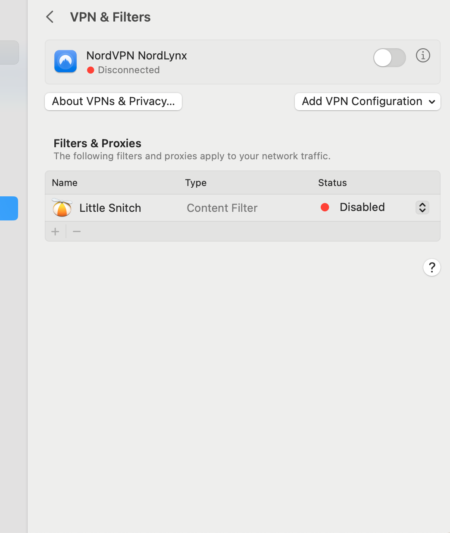Add a filter with the plus button
The width and height of the screenshot is (450, 533).
pos(55,232)
